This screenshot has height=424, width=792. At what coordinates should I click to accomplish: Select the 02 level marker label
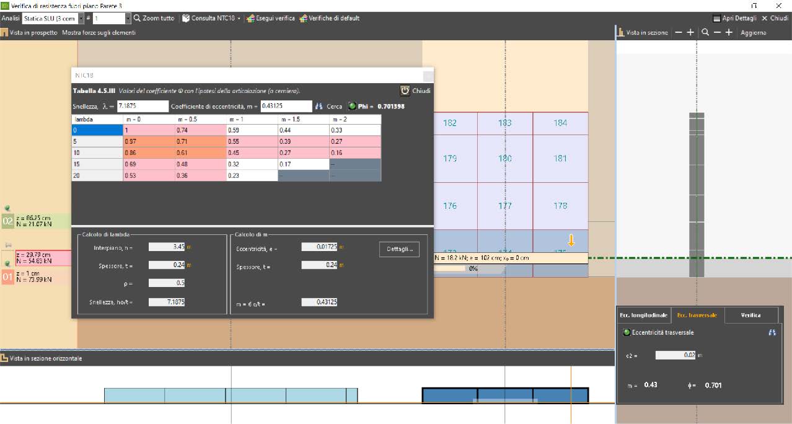[8, 221]
